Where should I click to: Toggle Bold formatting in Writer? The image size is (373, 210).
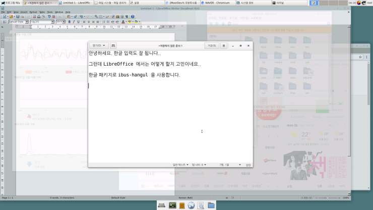[x=70, y=22]
